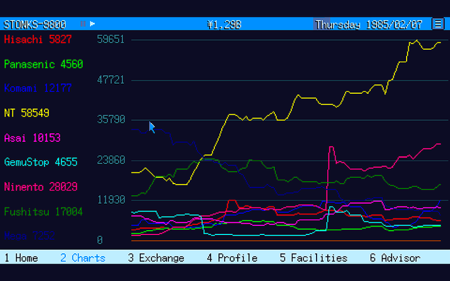This screenshot has height=281, width=450.
Task: Select Asai stock in the list
Action: click(x=32, y=138)
